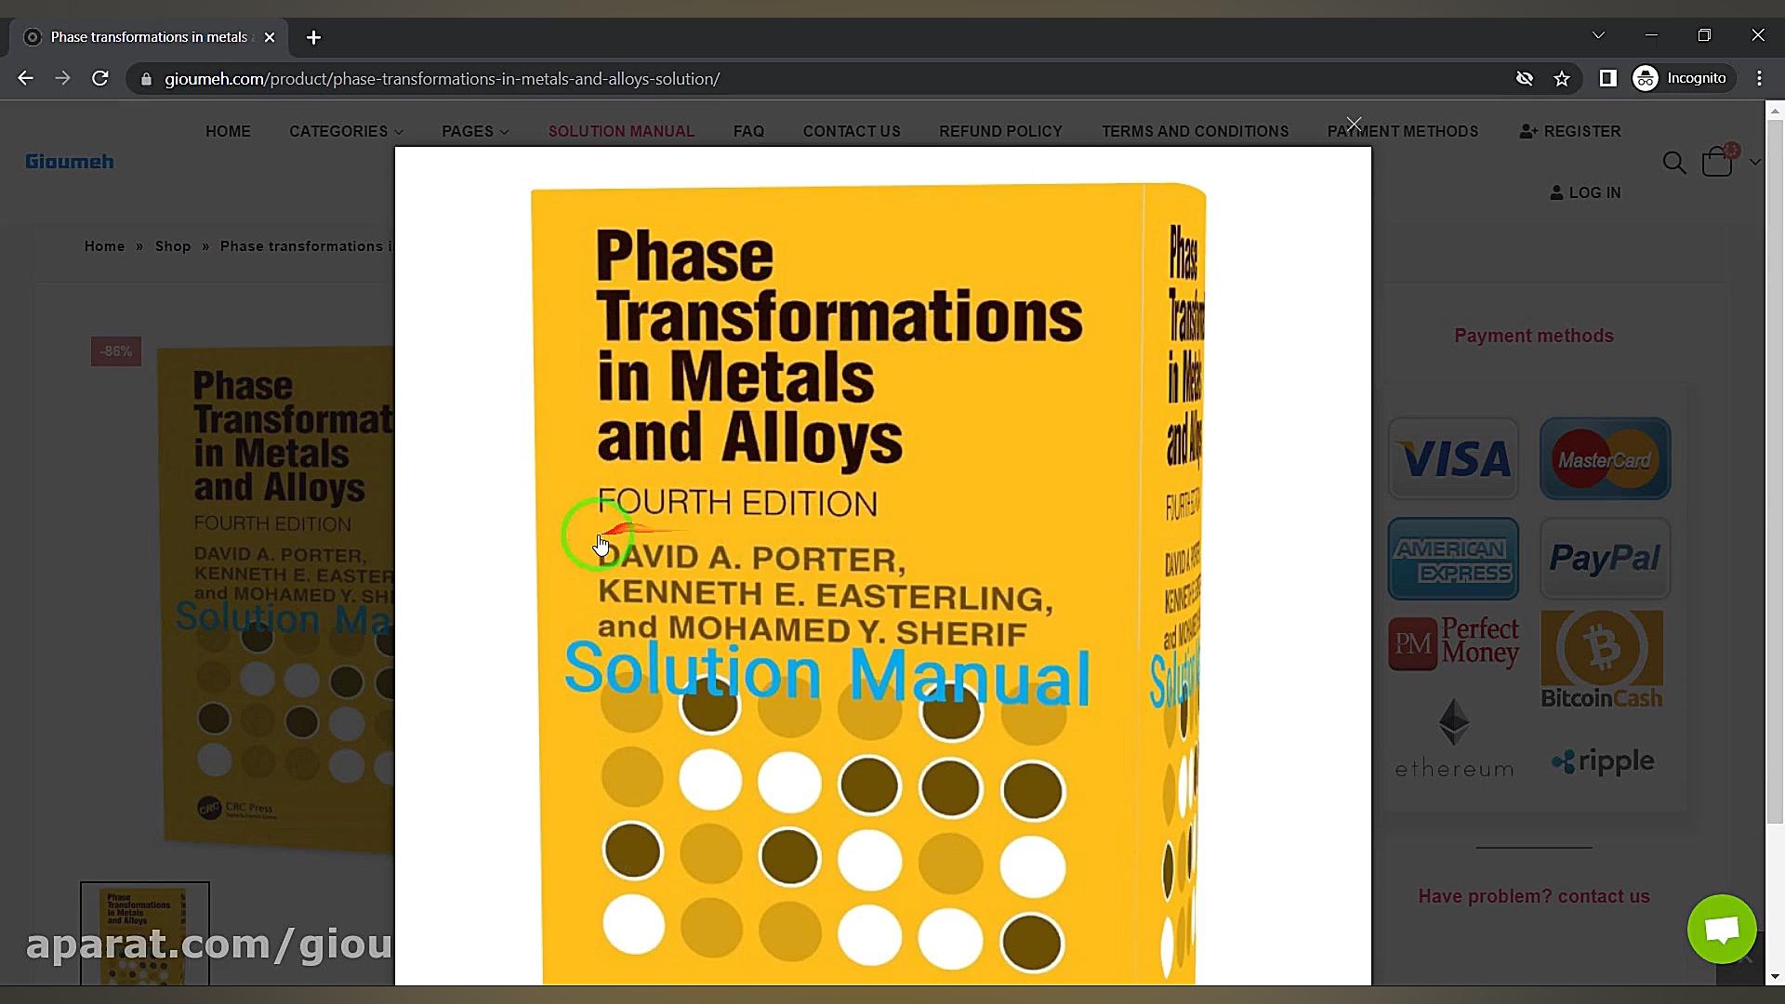Screen dimensions: 1785x1004
Task: Open TERMS AND CONDITIONS page
Action: coord(1195,131)
